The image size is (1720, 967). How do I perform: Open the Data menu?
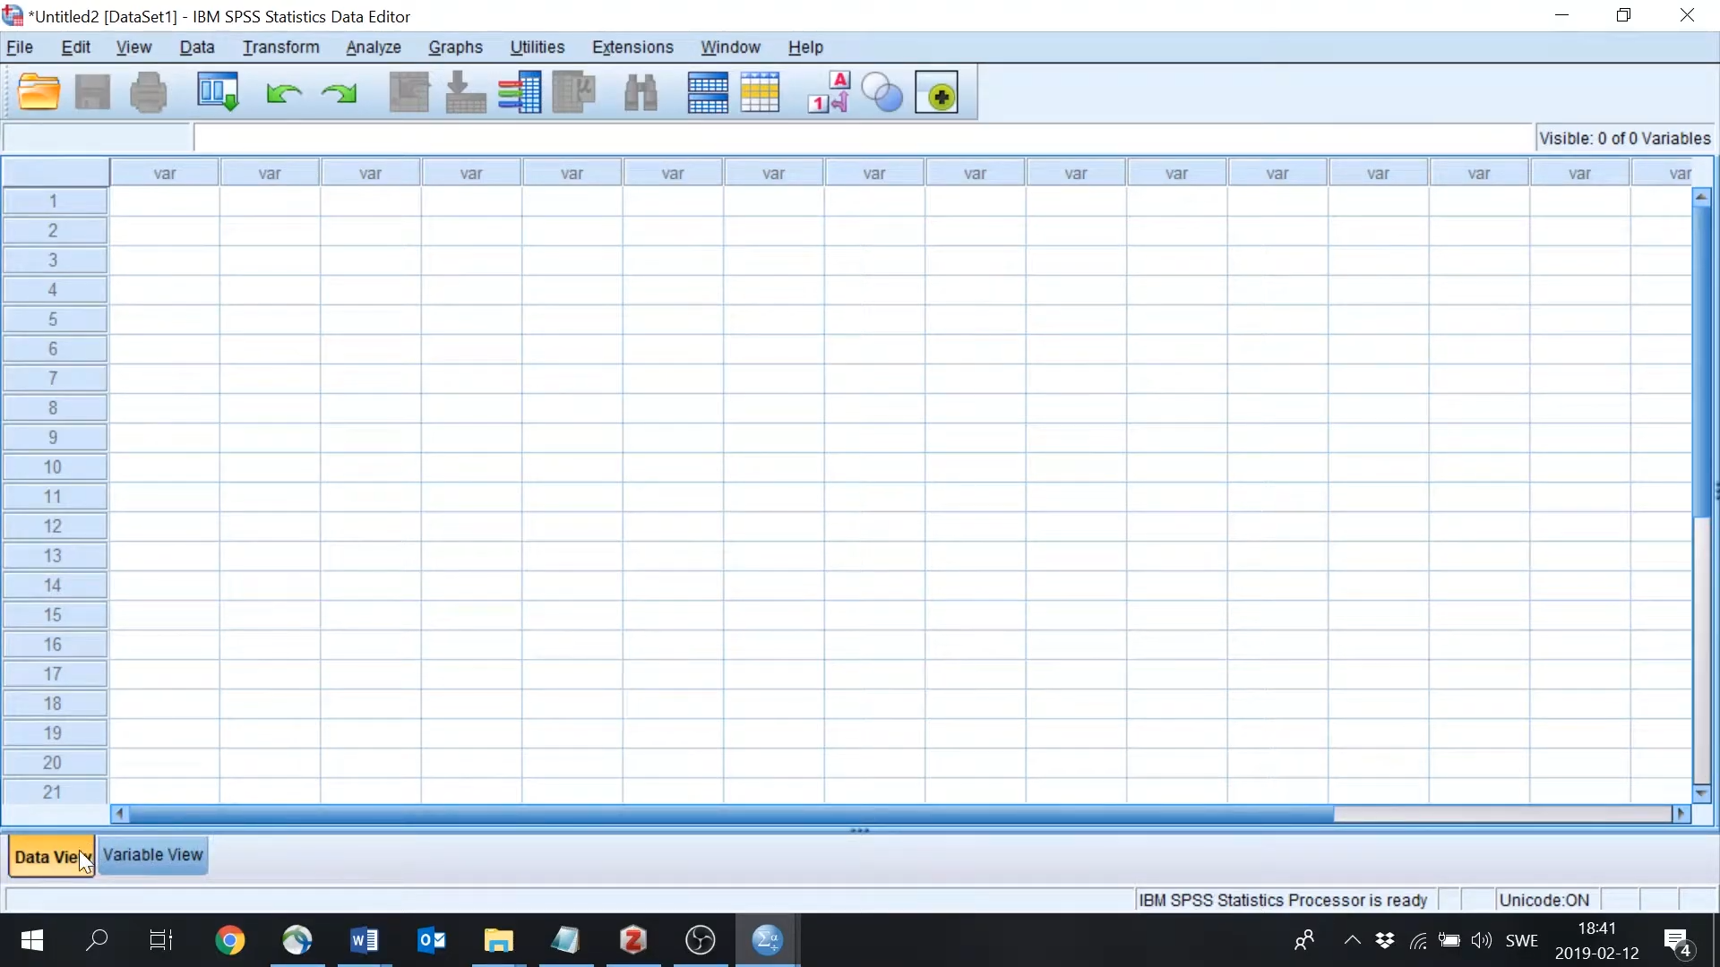(x=197, y=47)
